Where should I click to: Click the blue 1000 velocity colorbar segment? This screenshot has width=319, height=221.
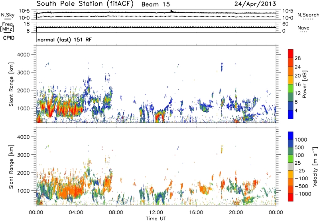pyautogui.click(x=291, y=136)
